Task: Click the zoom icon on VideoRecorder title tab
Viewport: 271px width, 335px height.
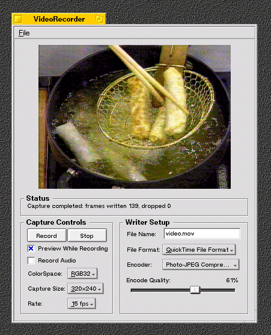Action: pos(100,19)
